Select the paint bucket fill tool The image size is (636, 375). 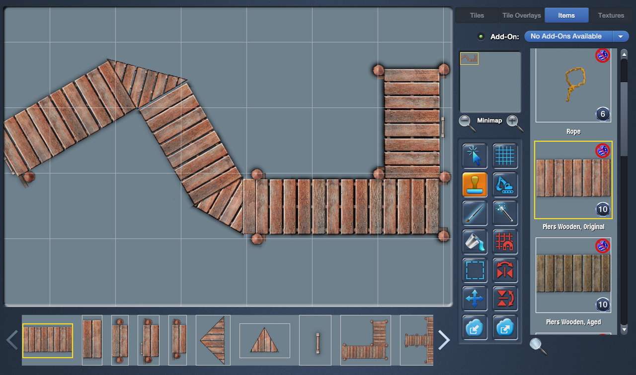[474, 242]
